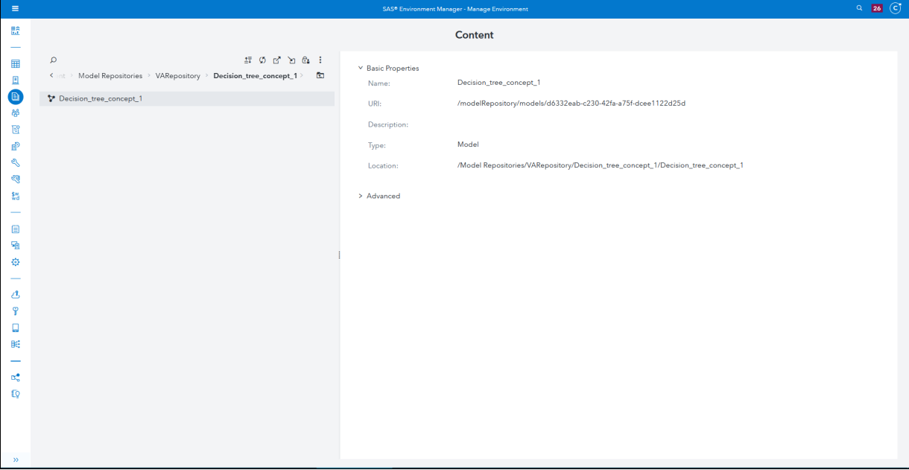Open the hamburger menu at top left
The height and width of the screenshot is (470, 909).
(x=14, y=8)
